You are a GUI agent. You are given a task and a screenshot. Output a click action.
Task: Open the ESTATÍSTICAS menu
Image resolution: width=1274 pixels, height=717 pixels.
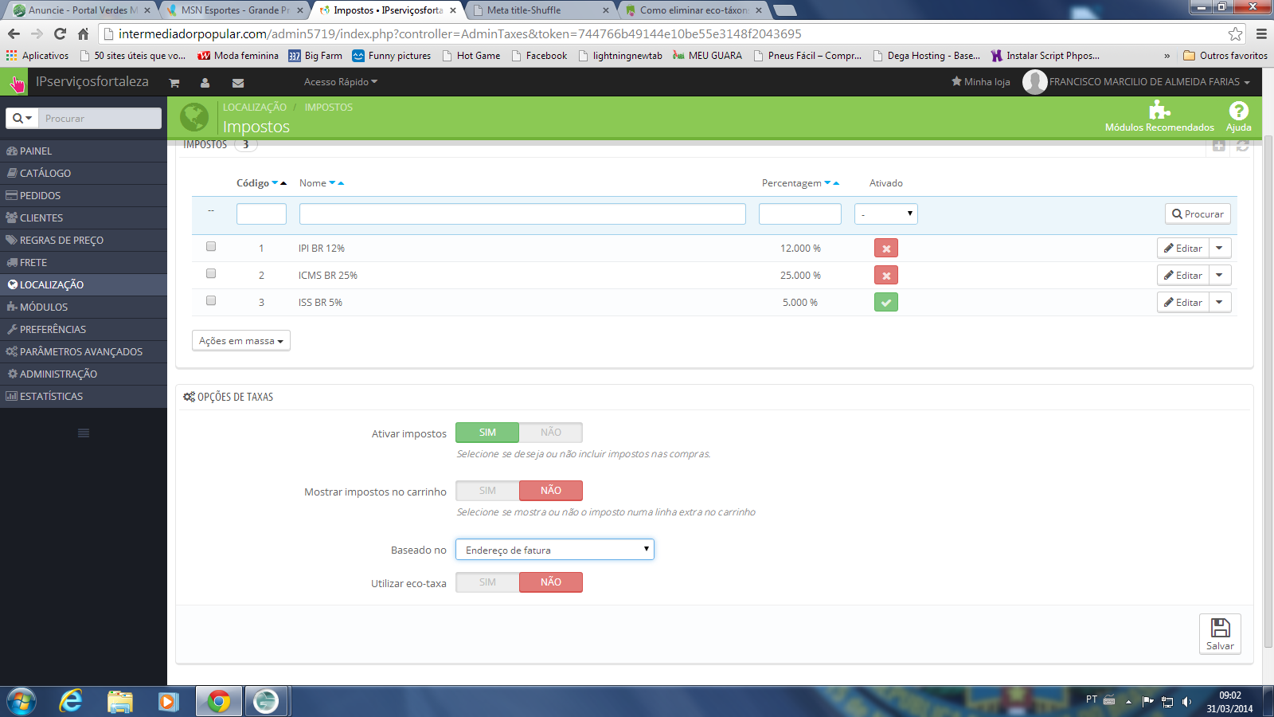point(84,396)
